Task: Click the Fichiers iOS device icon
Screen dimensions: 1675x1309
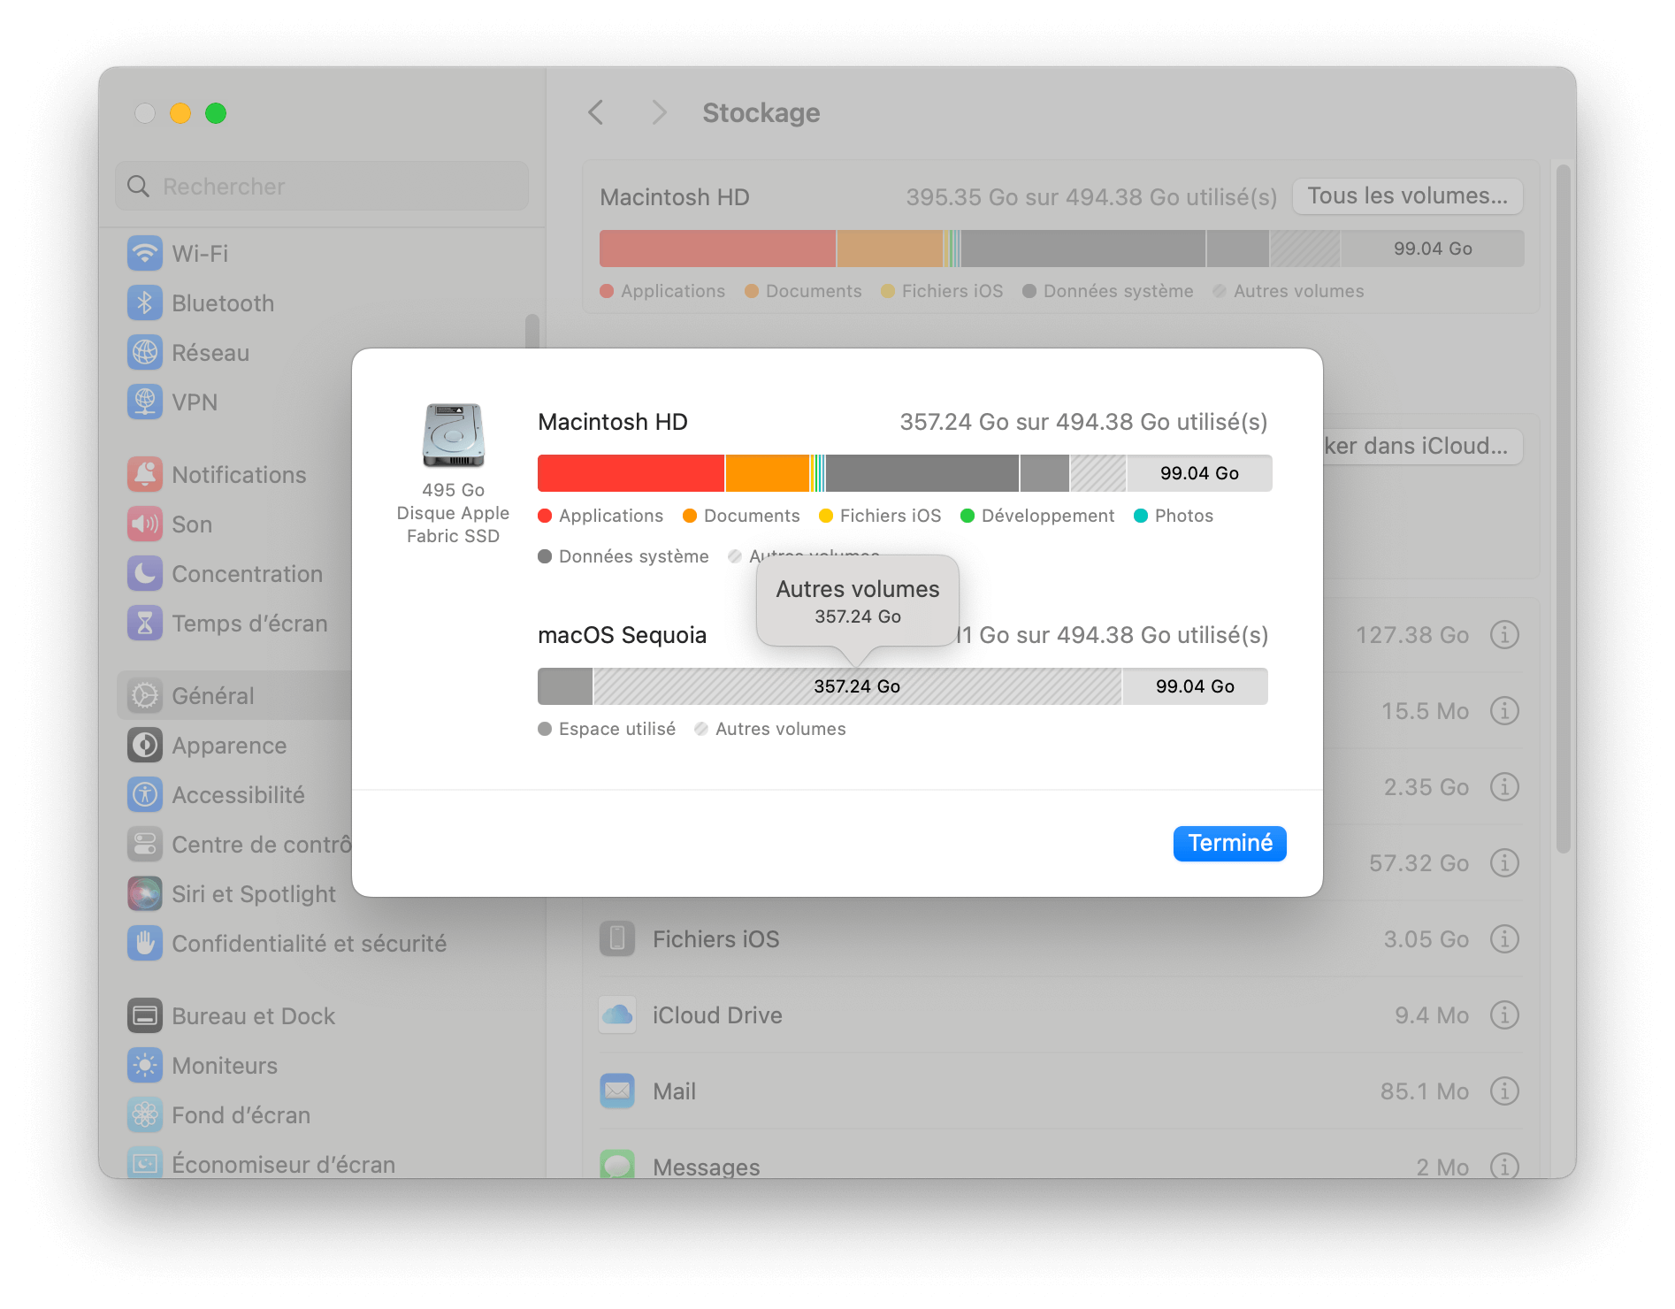Action: (x=617, y=938)
